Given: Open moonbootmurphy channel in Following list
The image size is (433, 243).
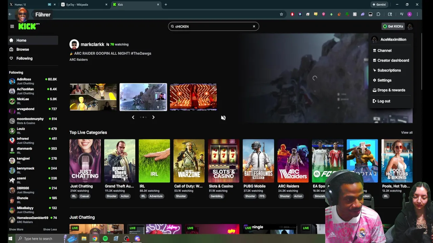Looking at the screenshot, I should [33, 121].
